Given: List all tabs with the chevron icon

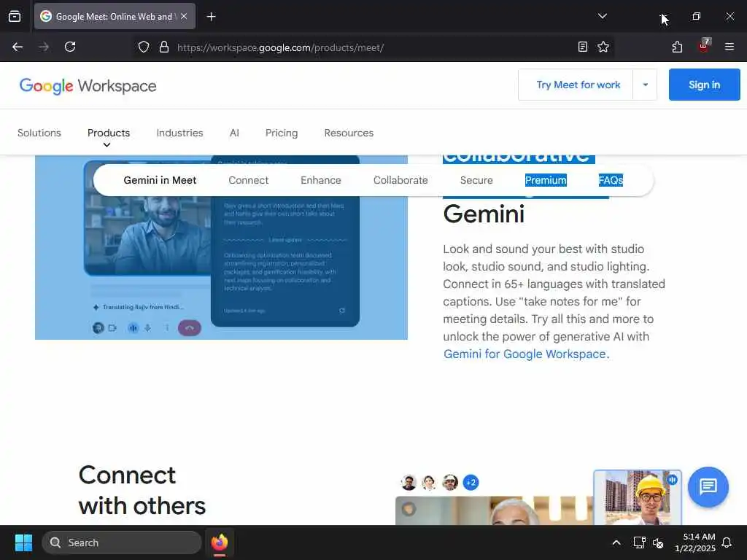Looking at the screenshot, I should (602, 16).
